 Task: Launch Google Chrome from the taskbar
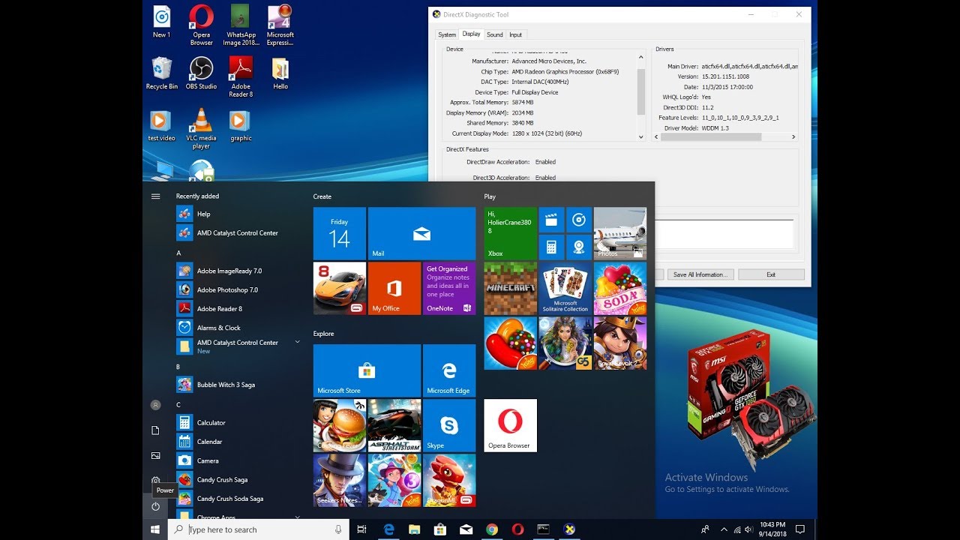pyautogui.click(x=492, y=529)
